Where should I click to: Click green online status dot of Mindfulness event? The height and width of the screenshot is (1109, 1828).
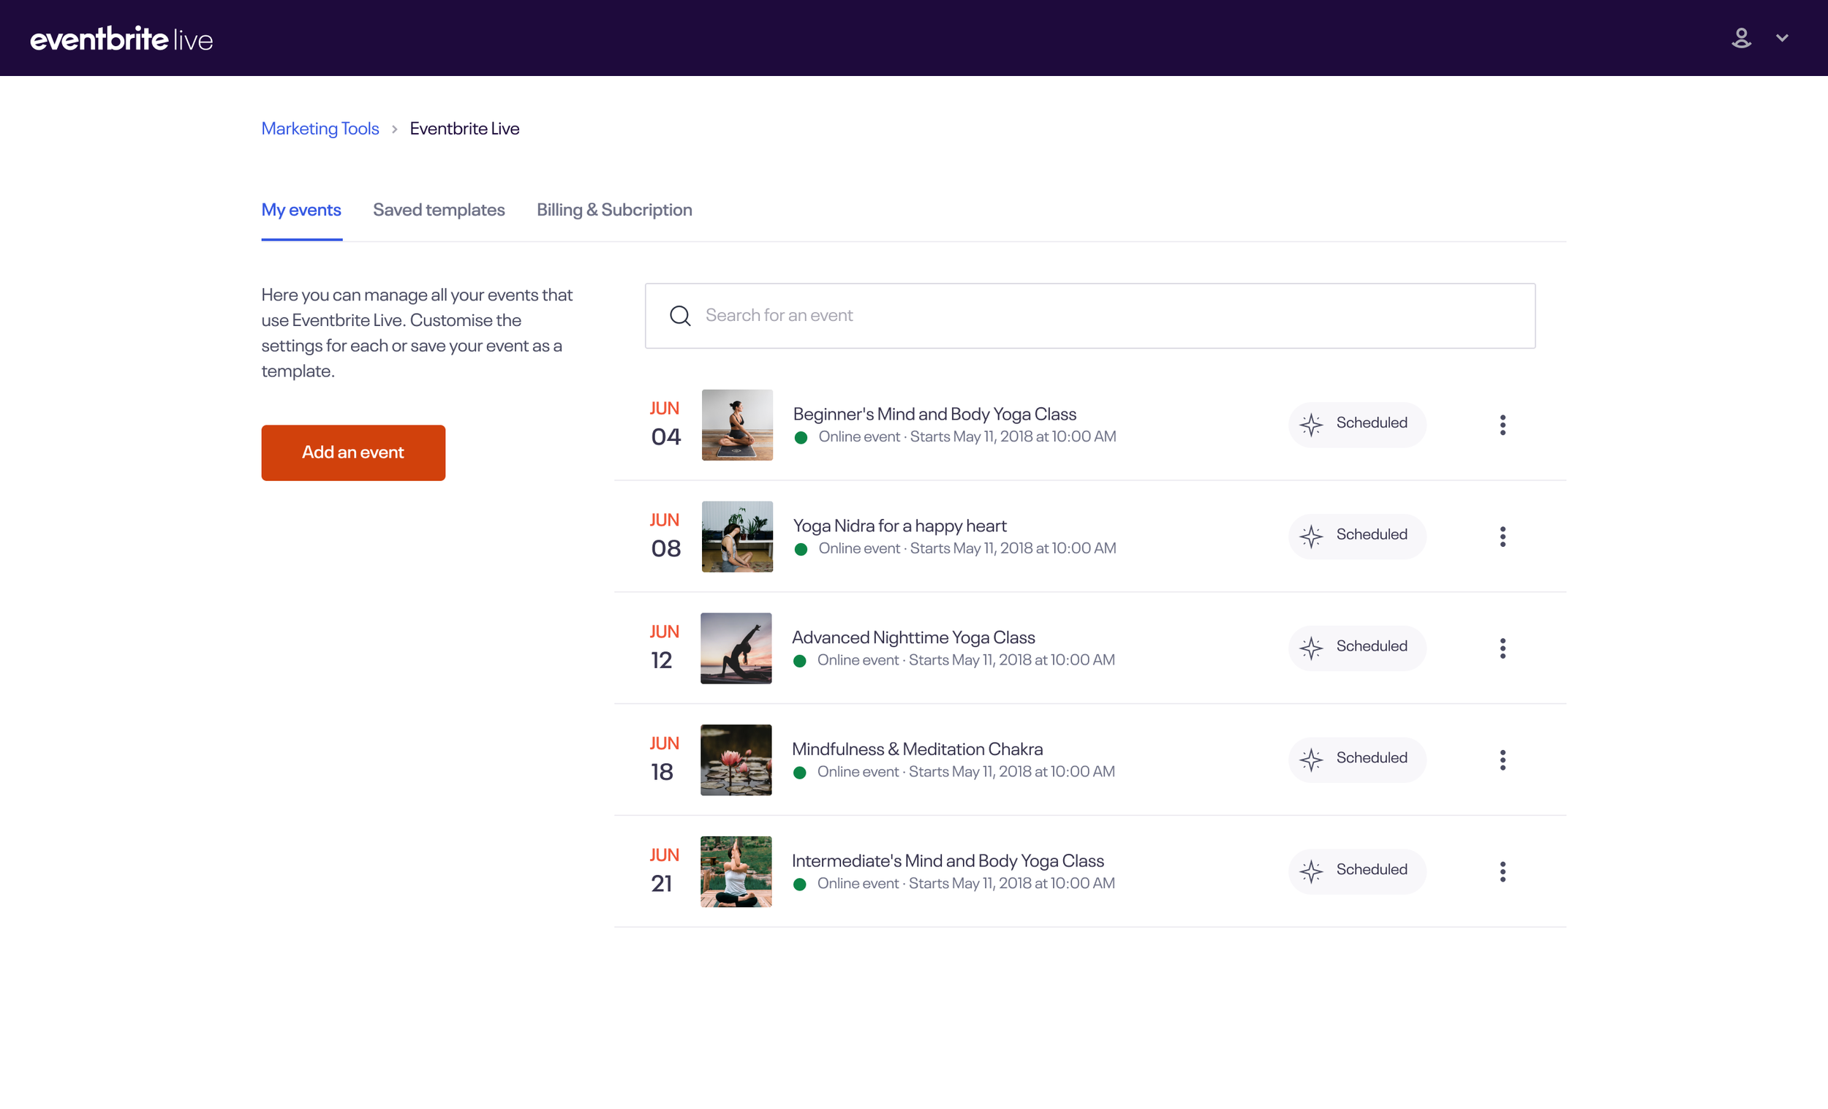(x=799, y=772)
